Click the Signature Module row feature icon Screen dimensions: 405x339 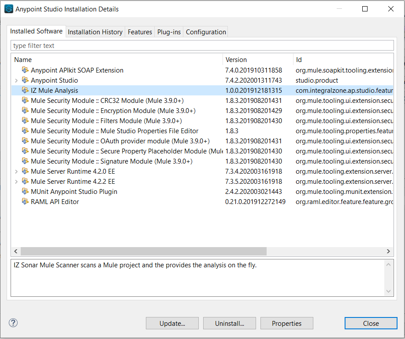click(25, 161)
